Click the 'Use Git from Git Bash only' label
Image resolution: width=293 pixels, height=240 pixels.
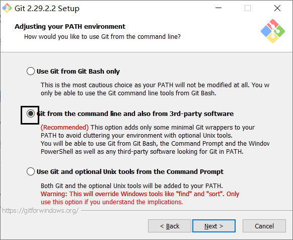(78, 71)
